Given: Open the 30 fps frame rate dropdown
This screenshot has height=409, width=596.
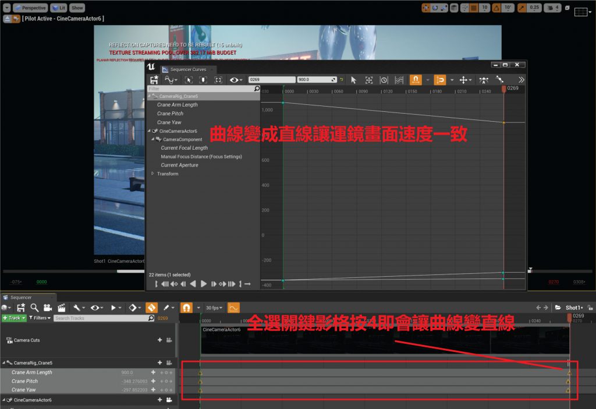Looking at the screenshot, I should [x=214, y=308].
